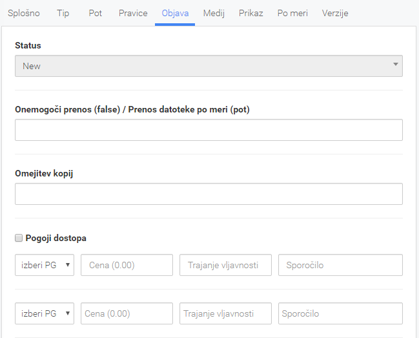Click the Onemogoči prenos input field
The image size is (419, 338).
click(x=209, y=130)
